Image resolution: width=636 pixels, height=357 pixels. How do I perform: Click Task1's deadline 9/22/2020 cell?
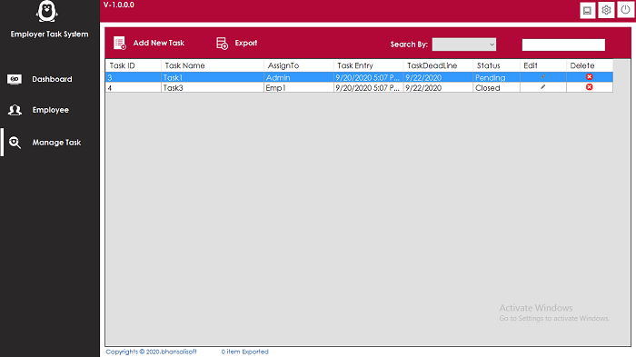(438, 77)
